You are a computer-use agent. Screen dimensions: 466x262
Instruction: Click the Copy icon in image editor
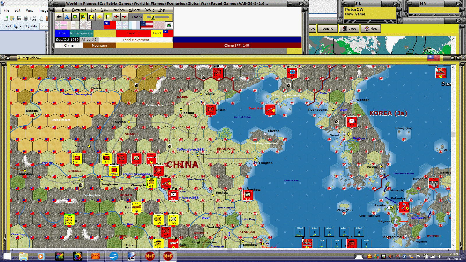click(x=41, y=18)
